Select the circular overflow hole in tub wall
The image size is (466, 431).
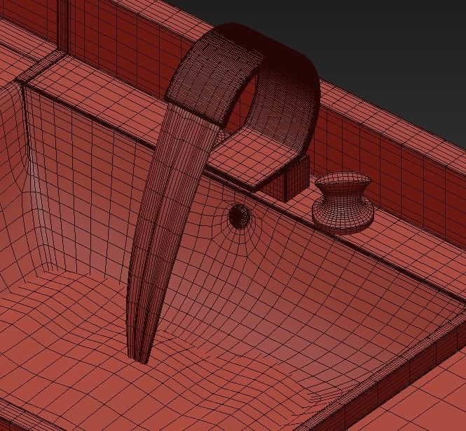tap(239, 216)
